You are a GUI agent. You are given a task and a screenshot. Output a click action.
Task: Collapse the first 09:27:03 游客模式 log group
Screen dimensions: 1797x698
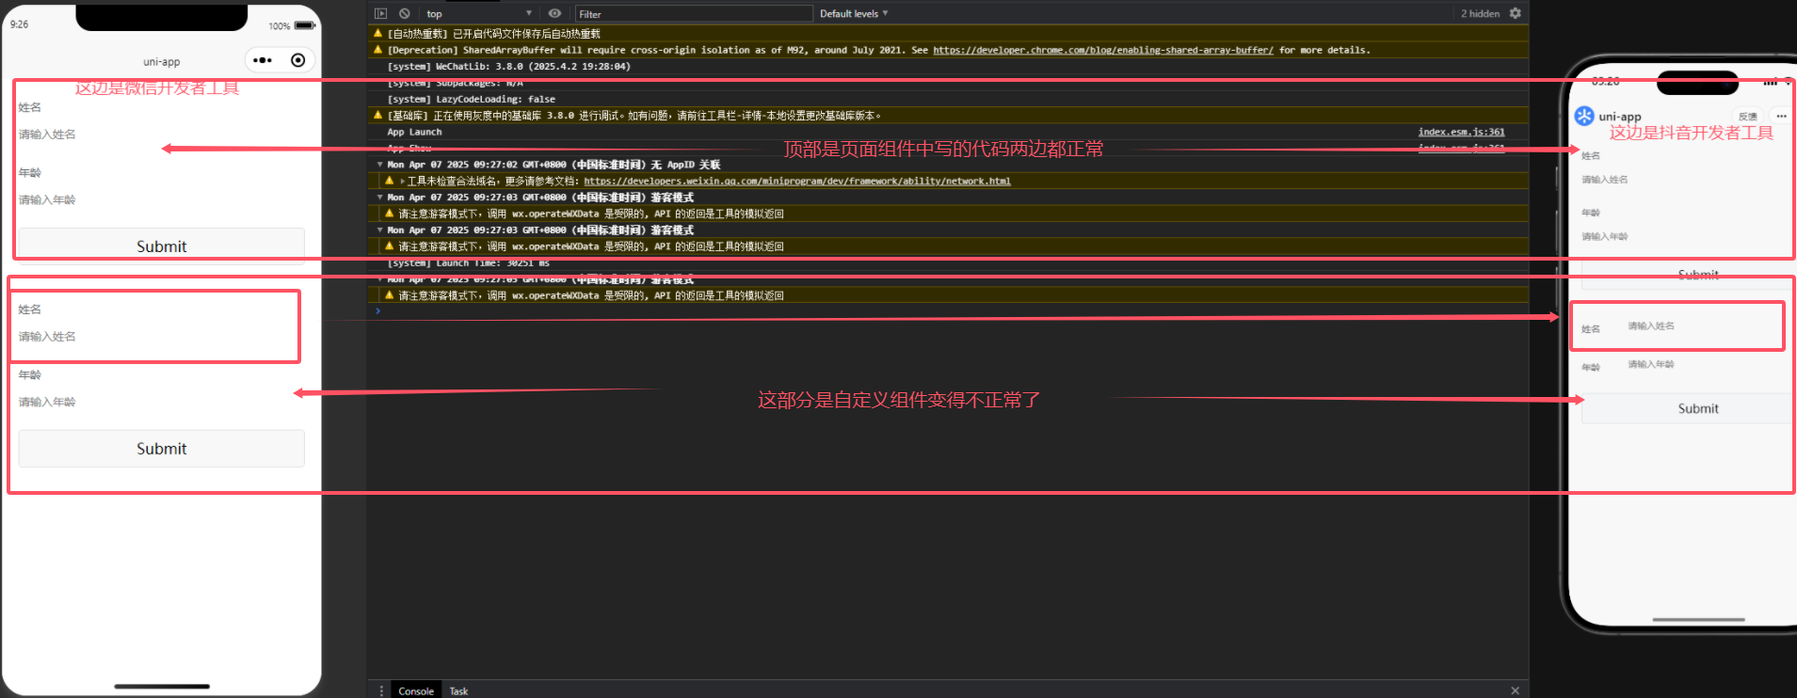click(x=380, y=197)
